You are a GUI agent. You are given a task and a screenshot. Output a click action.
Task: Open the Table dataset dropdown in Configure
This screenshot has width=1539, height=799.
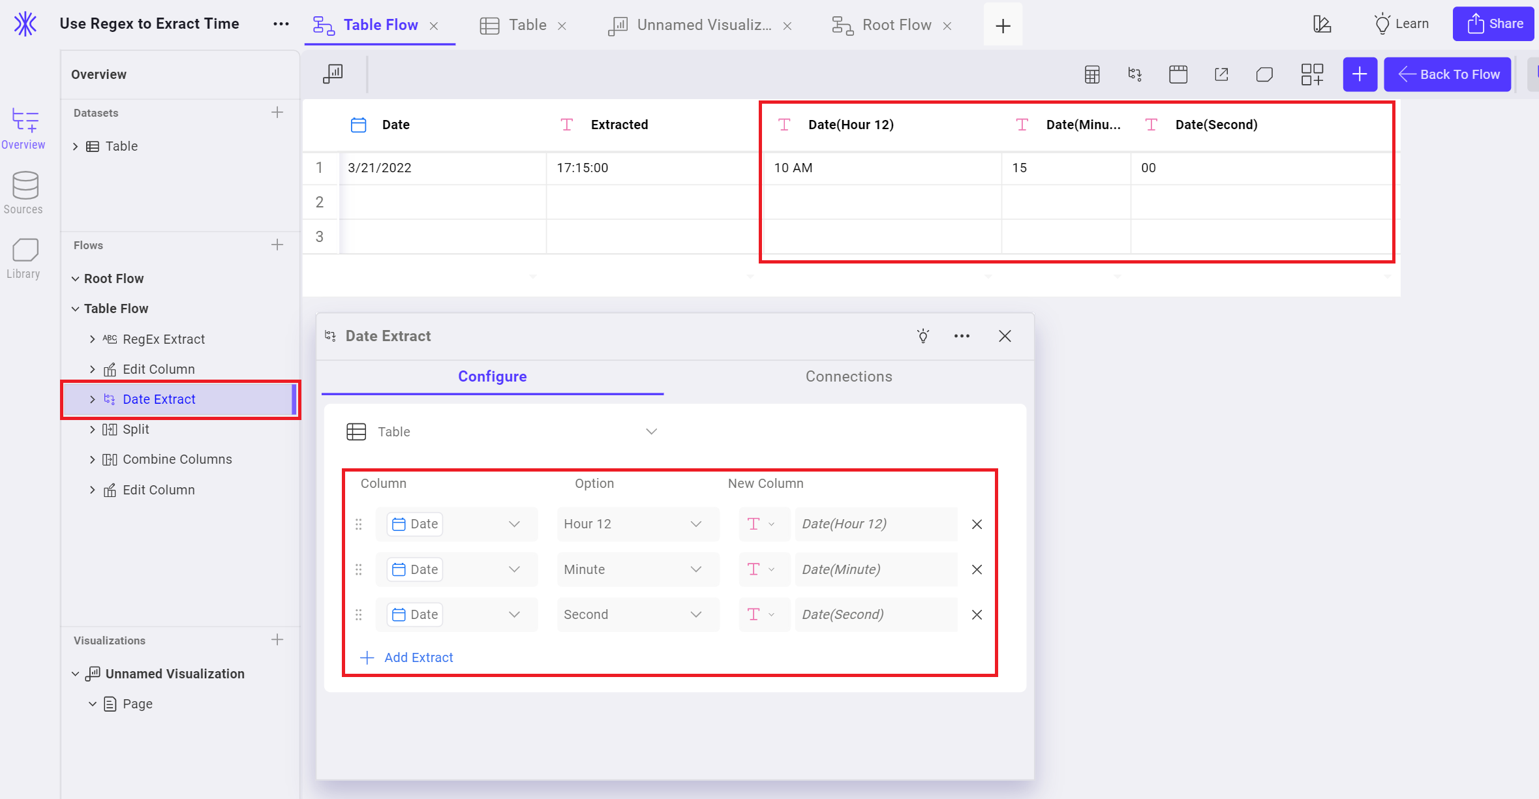[501, 432]
